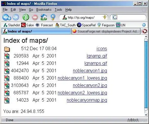Click the image icon in noblecanyon2_lowres.jpg row
The height and width of the screenshot is (124, 149).
click(x=7, y=93)
